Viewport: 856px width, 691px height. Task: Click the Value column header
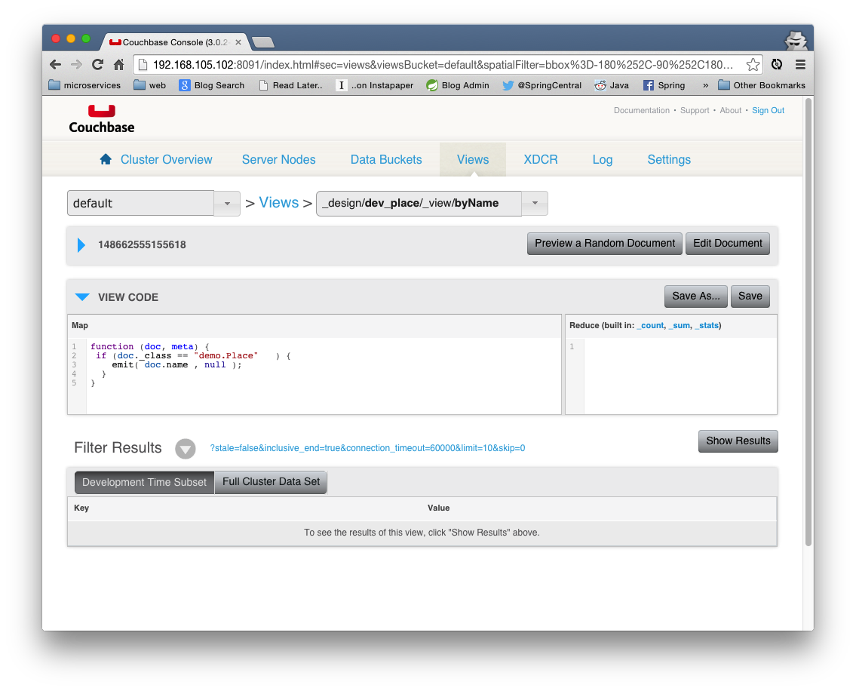tap(438, 508)
